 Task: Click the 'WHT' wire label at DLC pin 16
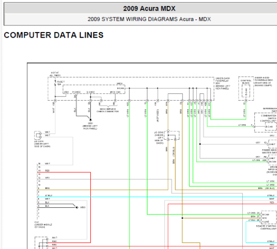tap(47, 164)
